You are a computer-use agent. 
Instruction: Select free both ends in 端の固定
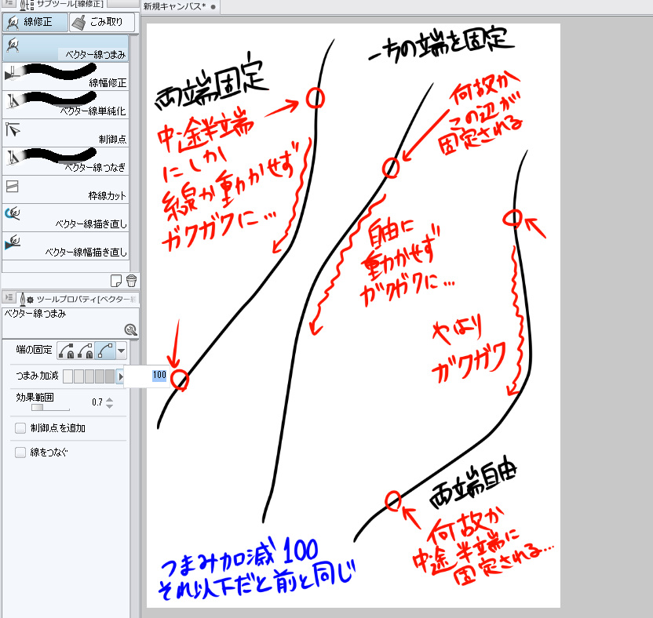coord(105,351)
